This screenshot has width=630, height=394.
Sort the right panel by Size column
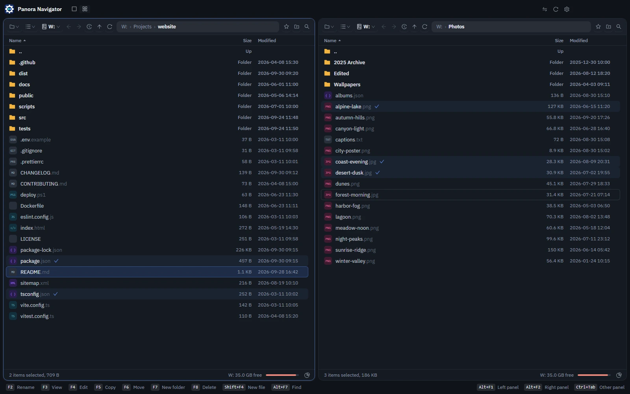pos(559,41)
